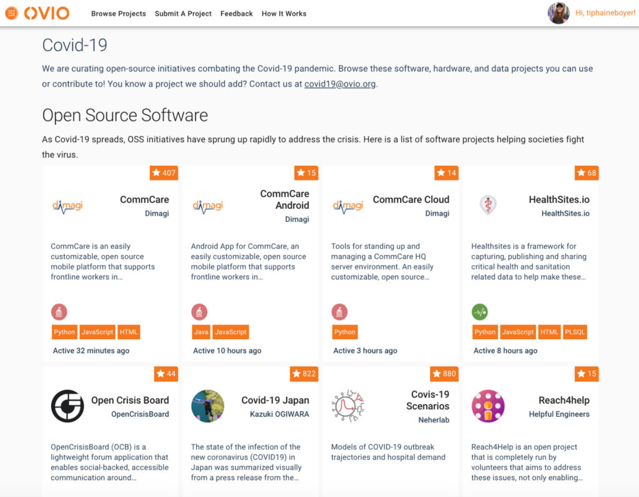
Task: Click the 15 stars badge on CommCare Android
Action: point(306,173)
